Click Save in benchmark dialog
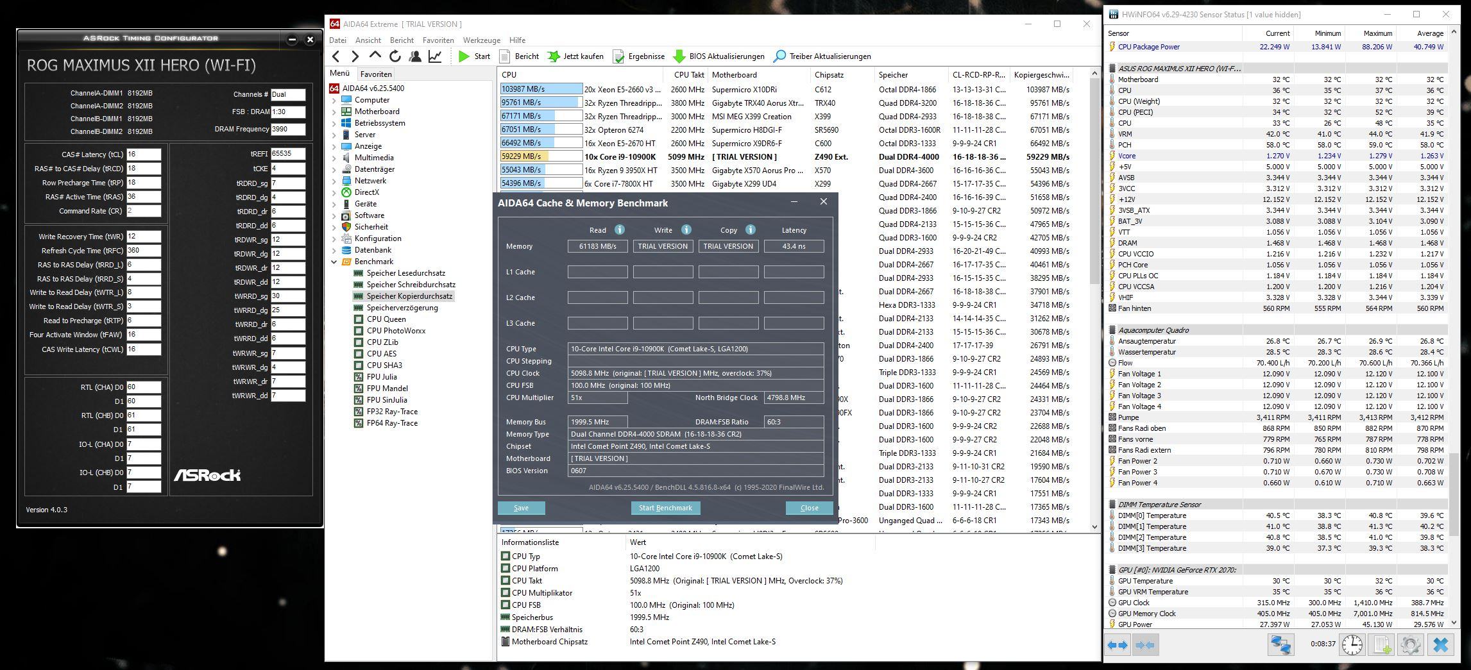This screenshot has height=670, width=1471. (x=521, y=508)
